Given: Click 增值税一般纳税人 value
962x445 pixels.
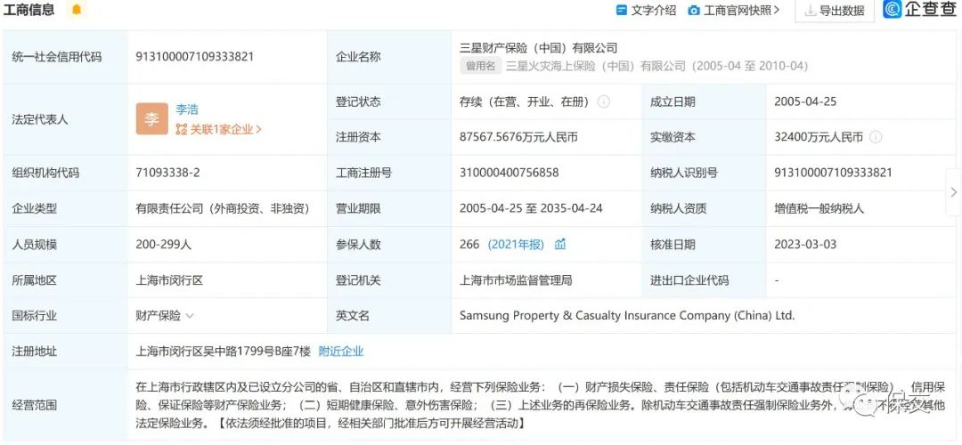Looking at the screenshot, I should (819, 208).
